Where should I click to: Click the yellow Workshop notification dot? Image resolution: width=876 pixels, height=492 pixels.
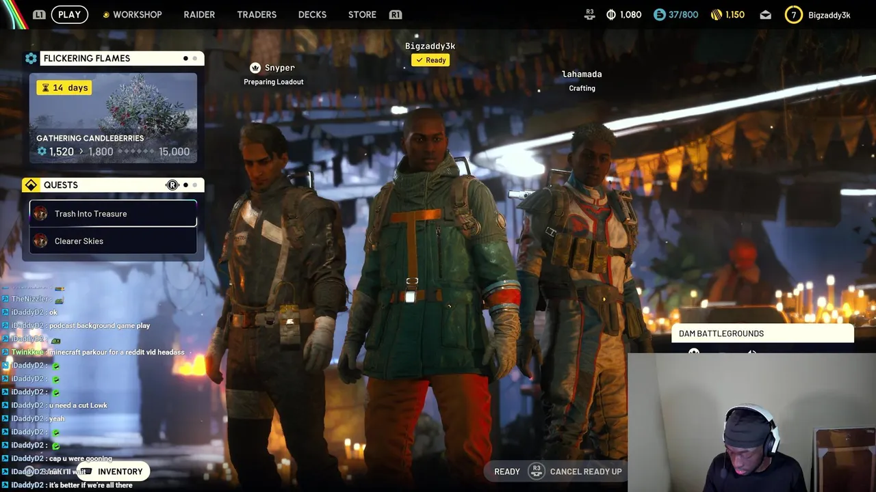click(106, 14)
